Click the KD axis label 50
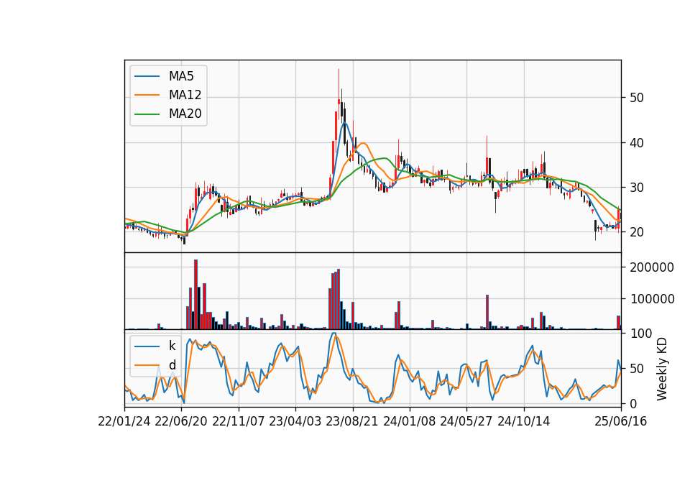This screenshot has width=690, height=496. [637, 369]
